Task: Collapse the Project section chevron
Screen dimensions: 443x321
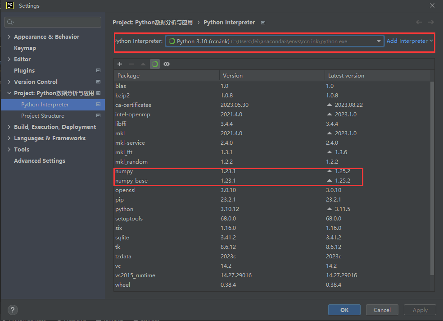Action: click(9, 93)
